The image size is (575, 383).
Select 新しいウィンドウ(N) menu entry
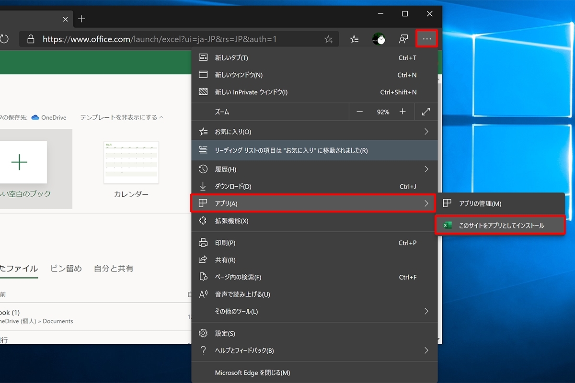coord(314,75)
